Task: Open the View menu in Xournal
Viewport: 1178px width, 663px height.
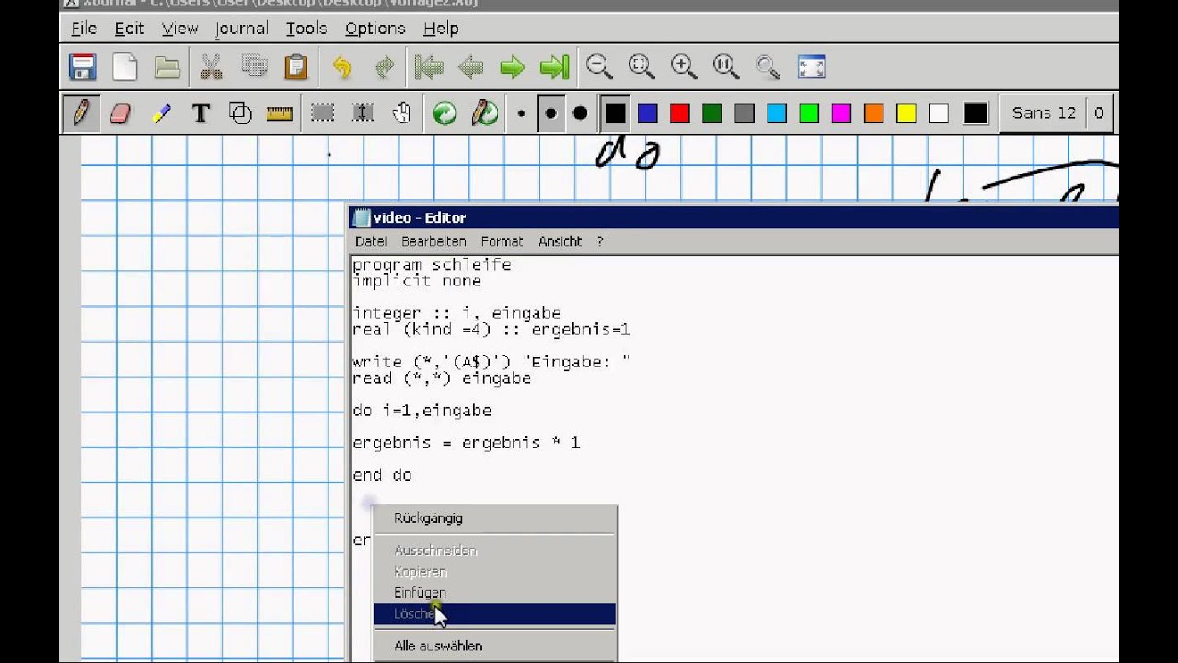Action: 180,29
